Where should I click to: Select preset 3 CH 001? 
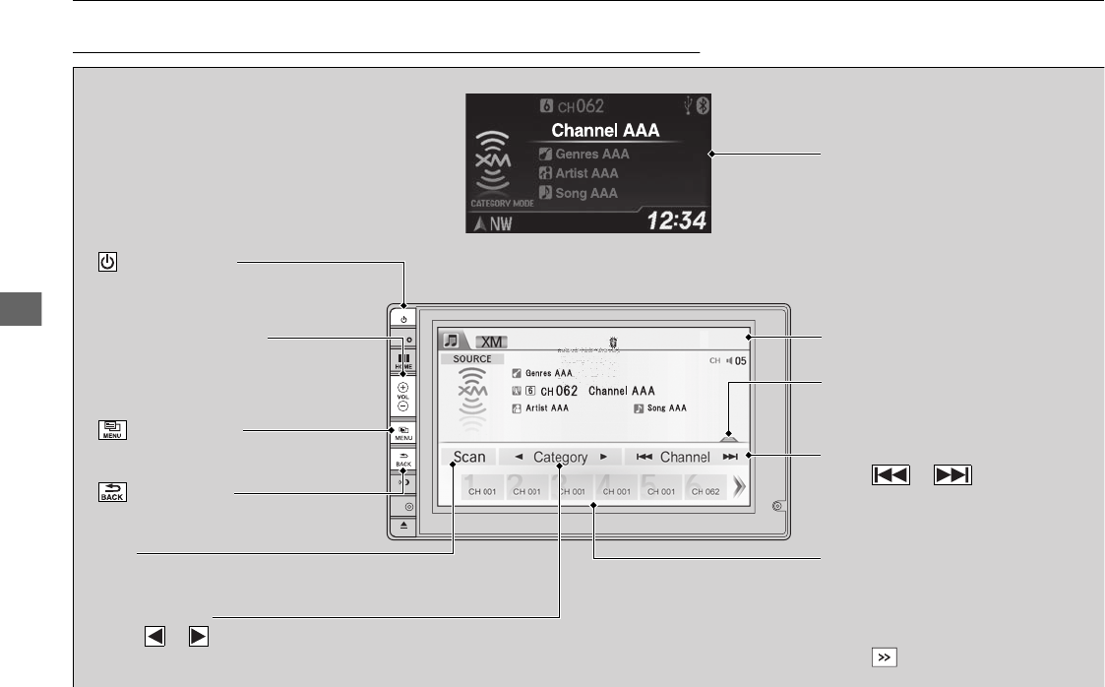point(573,487)
